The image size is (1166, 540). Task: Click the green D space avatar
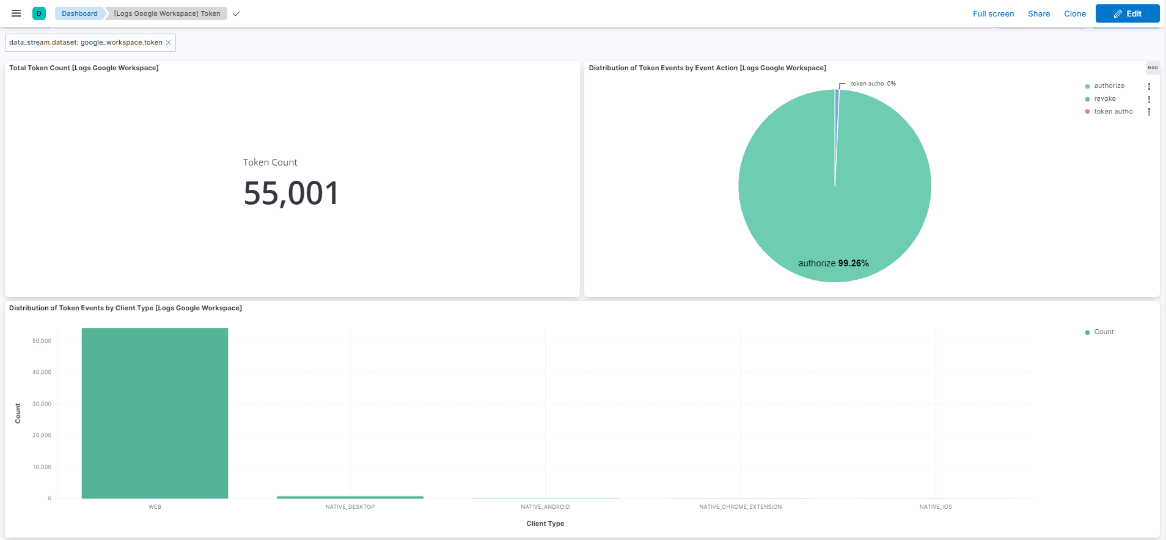[39, 13]
